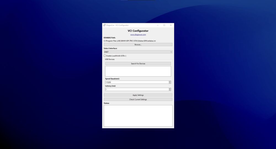Click Check Current Settings button
Image resolution: width=276 pixels, height=149 pixels.
[x=138, y=99]
